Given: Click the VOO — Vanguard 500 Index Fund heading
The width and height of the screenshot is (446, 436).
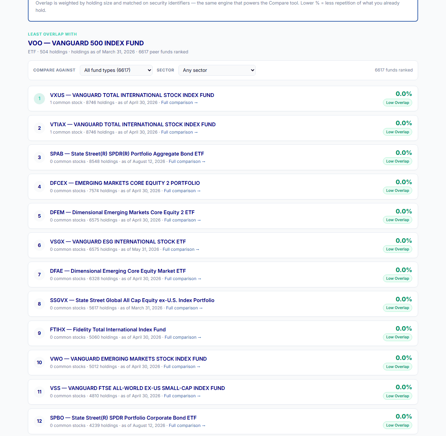Looking at the screenshot, I should pos(86,43).
